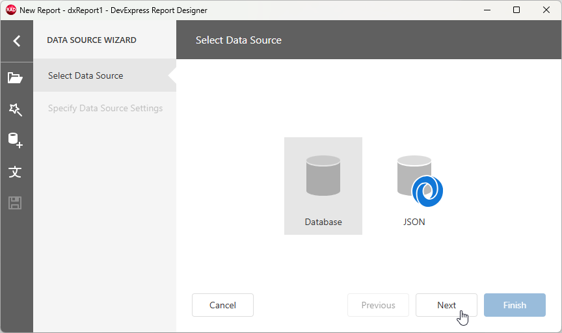Click the Finish button
The width and height of the screenshot is (562, 333).
(x=515, y=305)
